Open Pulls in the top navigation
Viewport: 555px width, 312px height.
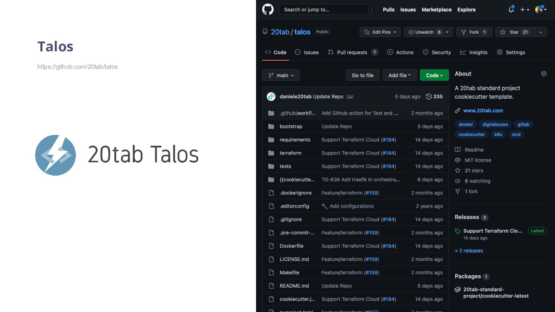pos(388,10)
